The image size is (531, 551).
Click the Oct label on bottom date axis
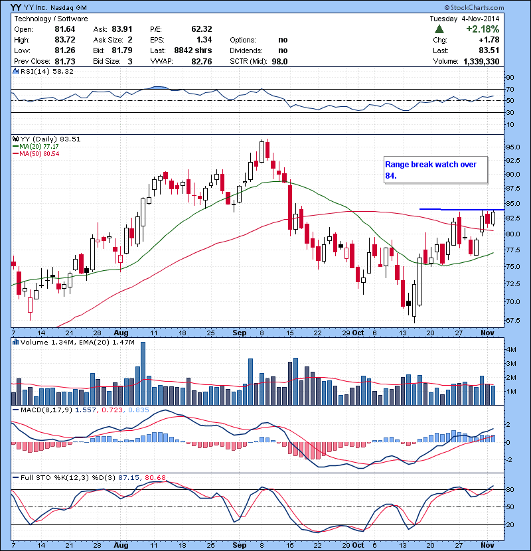pyautogui.click(x=358, y=545)
